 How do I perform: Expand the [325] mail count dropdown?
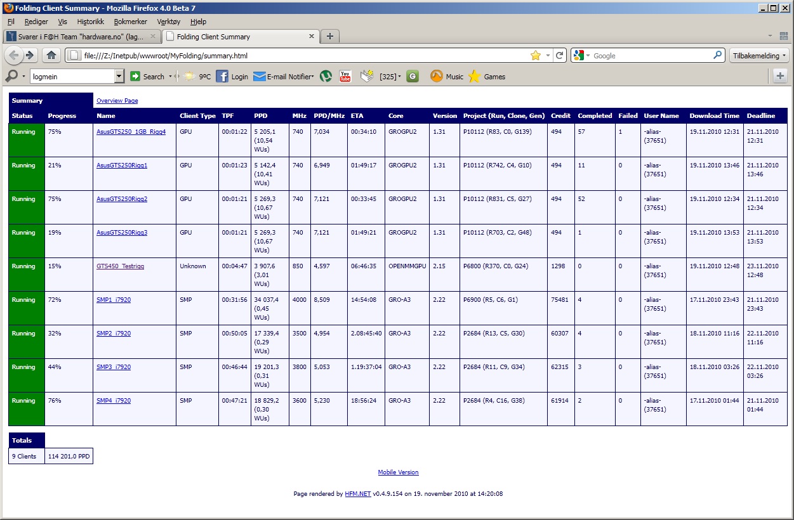coord(399,77)
